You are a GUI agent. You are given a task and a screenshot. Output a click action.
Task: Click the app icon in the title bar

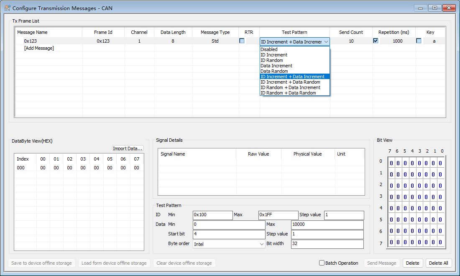tap(8, 8)
